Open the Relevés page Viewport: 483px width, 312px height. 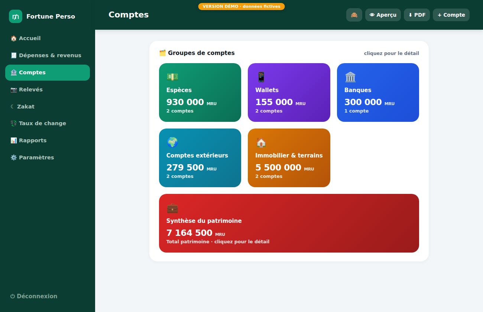pos(48,90)
